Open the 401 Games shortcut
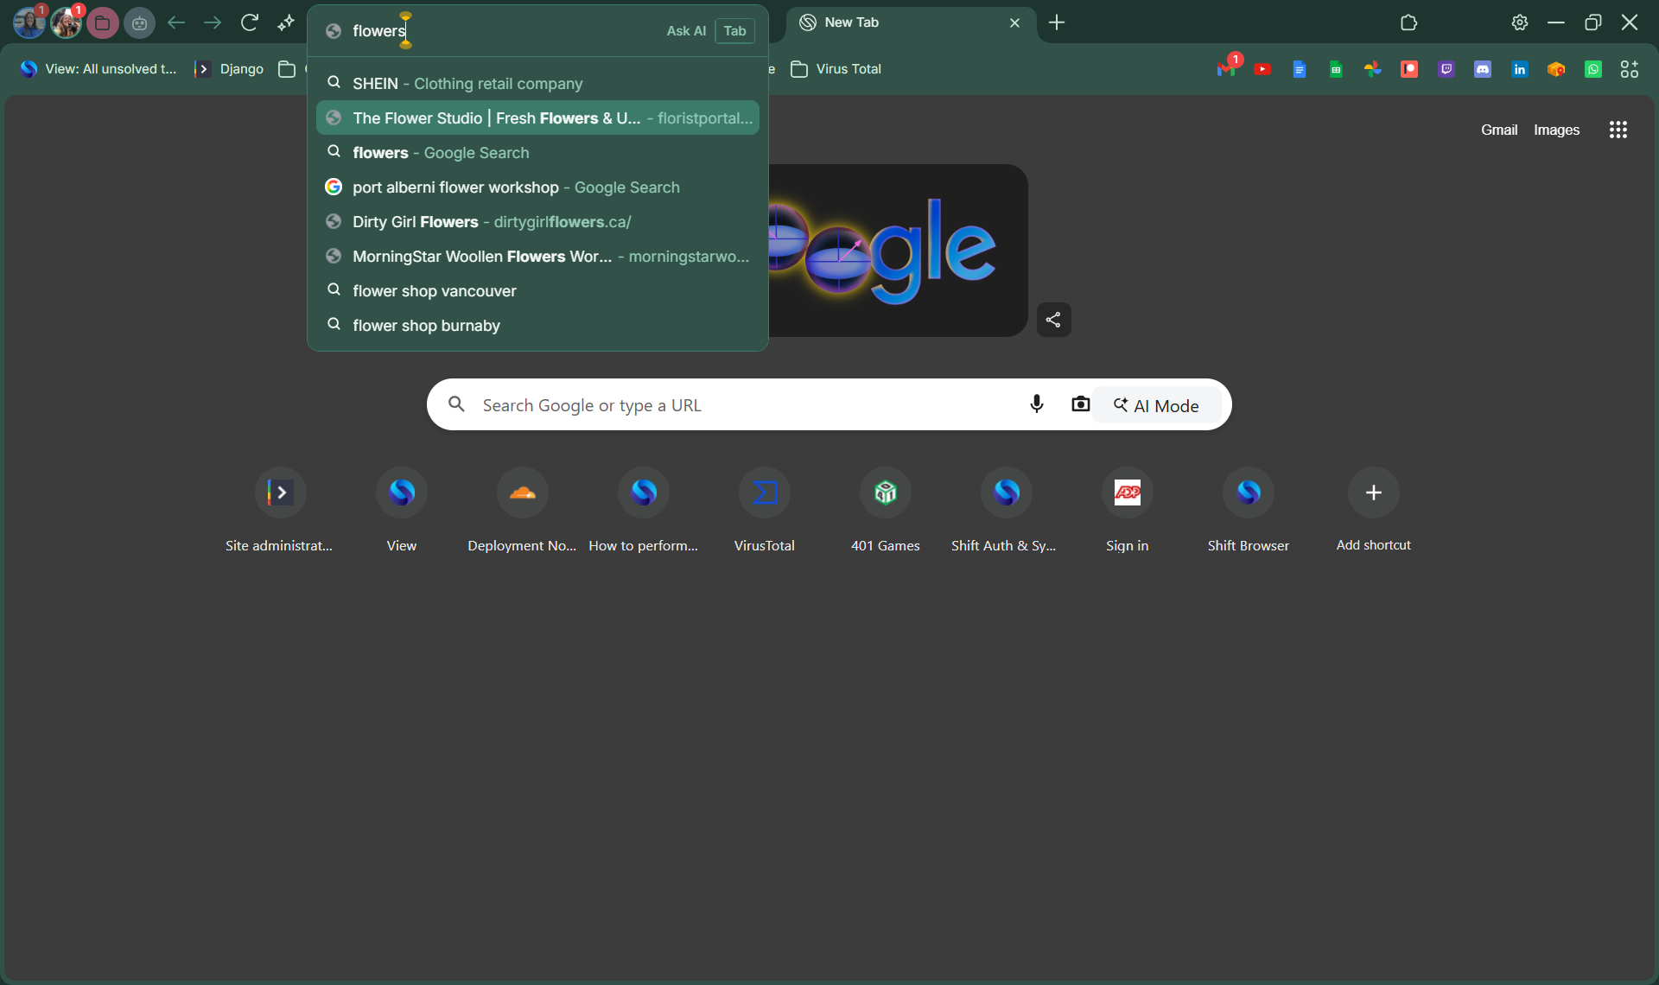 point(886,510)
